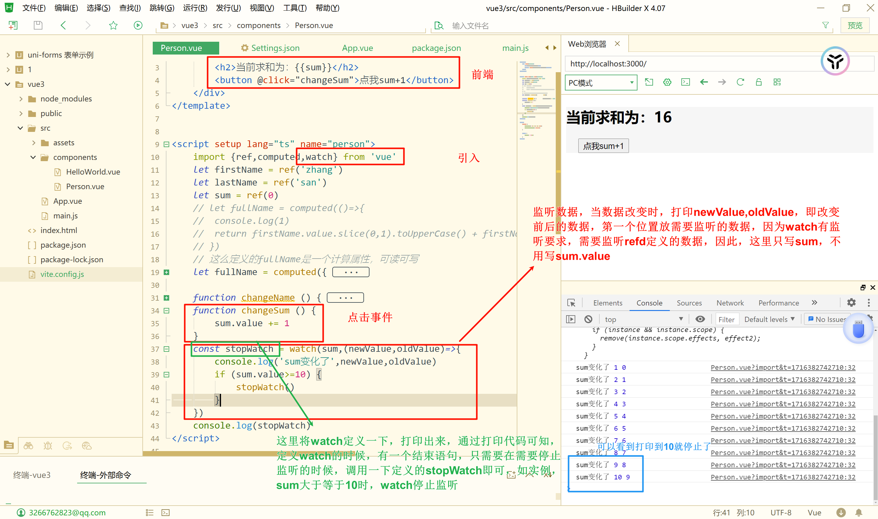Click the bookmark star icon
This screenshot has height=519, width=878.
(113, 25)
